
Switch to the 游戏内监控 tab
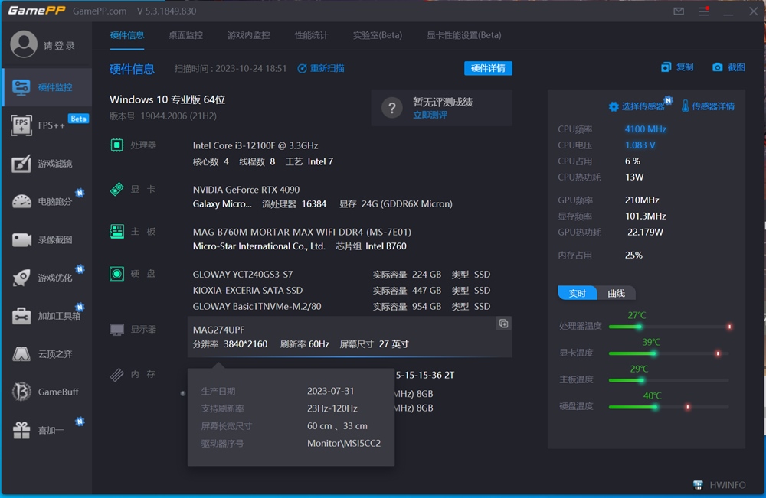pyautogui.click(x=248, y=35)
